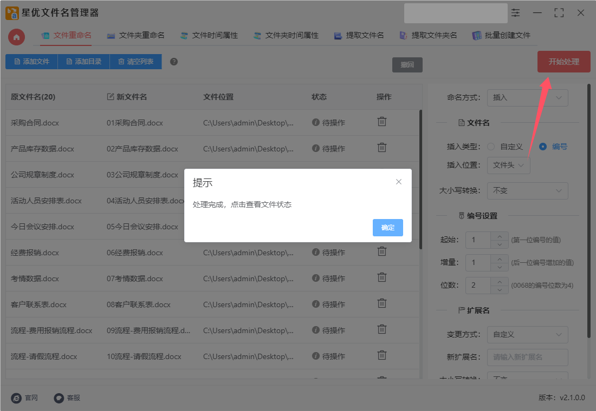The image size is (596, 411).
Task: Click the 撤回 undo button
Action: (x=407, y=64)
